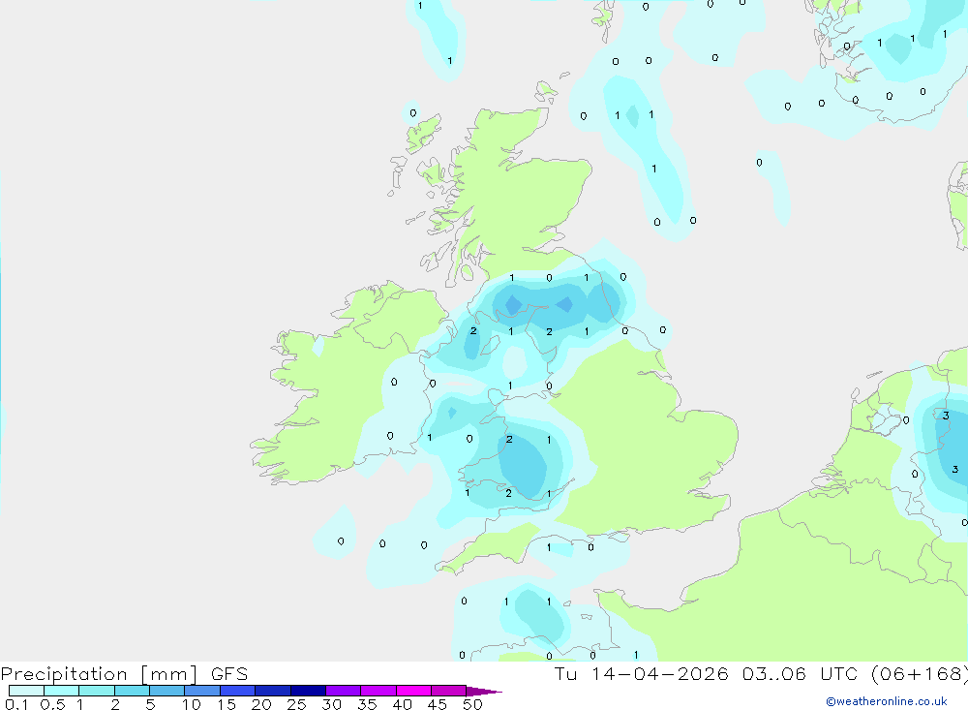
Task: Pick the legend swatch between 0.1 and 0.5
Action: tap(26, 691)
